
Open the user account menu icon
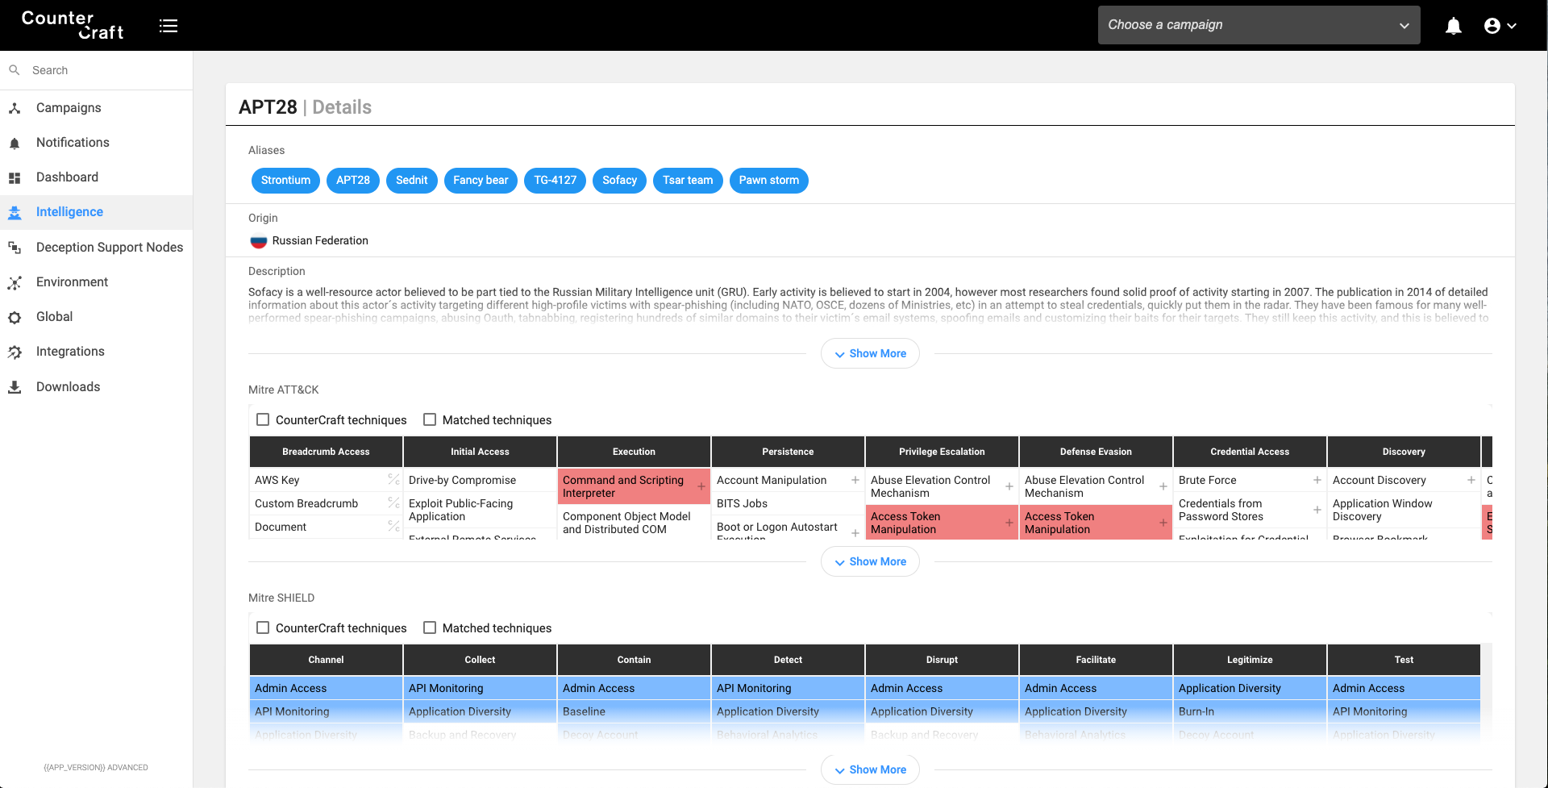click(1500, 26)
